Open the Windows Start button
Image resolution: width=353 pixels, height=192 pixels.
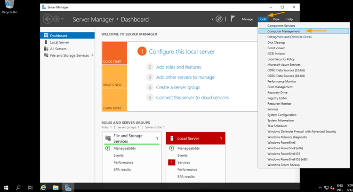pos(6,187)
